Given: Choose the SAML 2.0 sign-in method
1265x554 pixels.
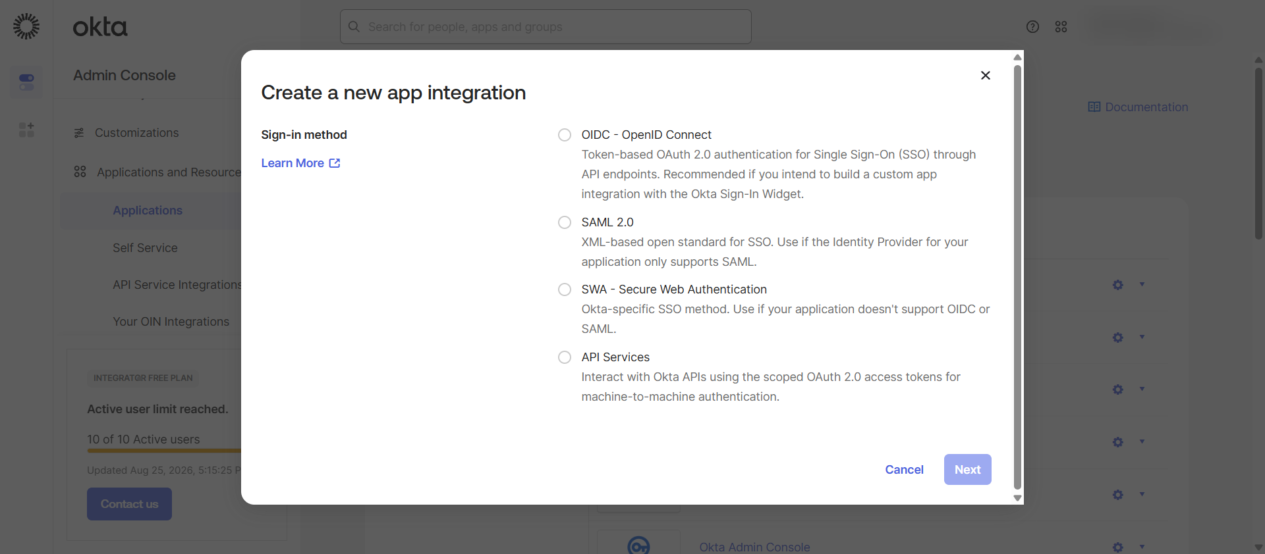Looking at the screenshot, I should tap(565, 222).
